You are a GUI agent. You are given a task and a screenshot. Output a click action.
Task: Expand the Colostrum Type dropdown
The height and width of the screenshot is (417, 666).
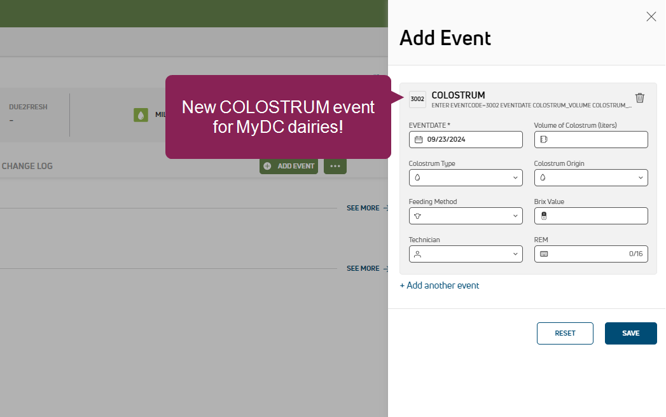[466, 178]
